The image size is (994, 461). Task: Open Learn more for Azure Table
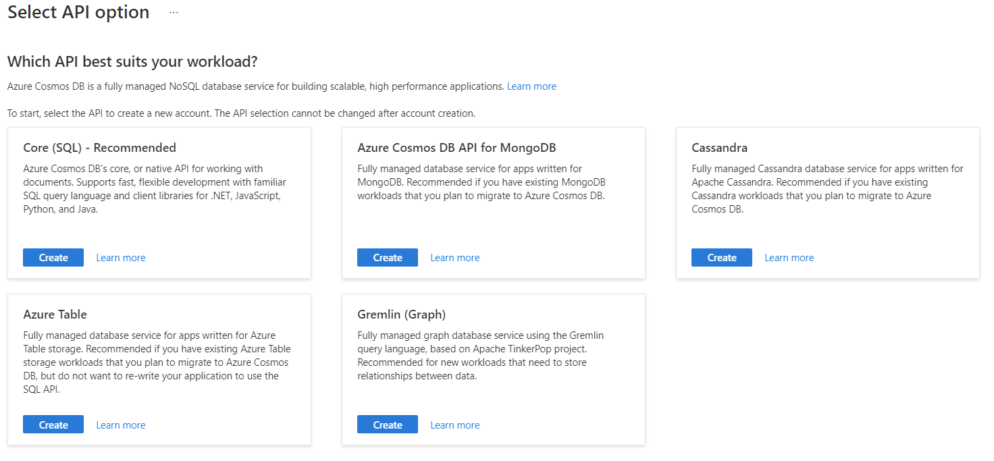(120, 425)
